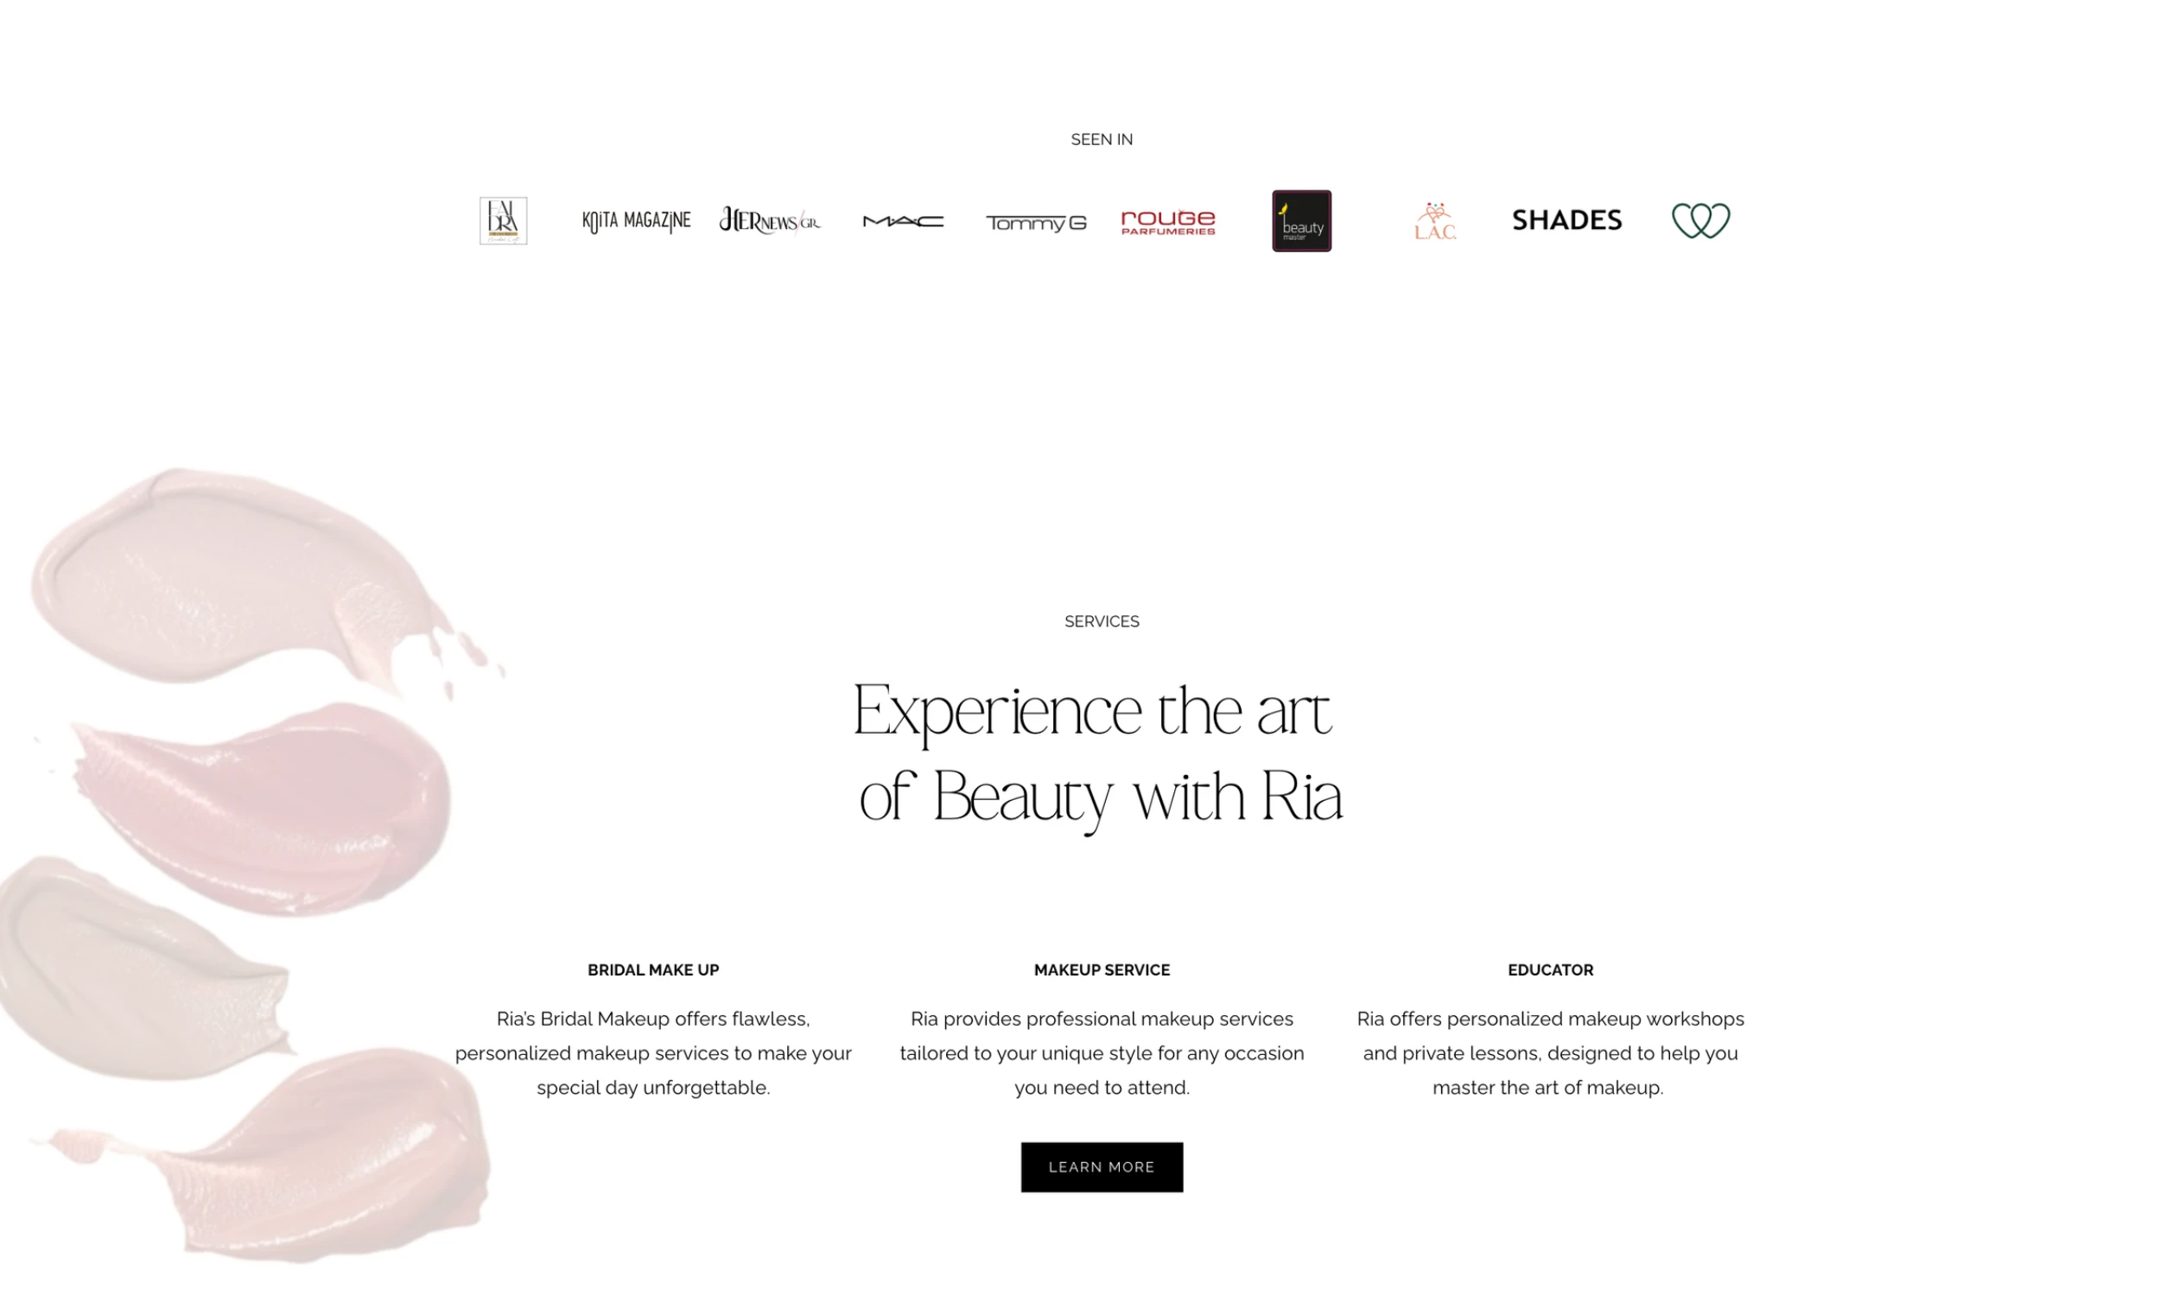The width and height of the screenshot is (2160, 1296).
Task: Click the first square monogram logo
Action: tap(503, 221)
